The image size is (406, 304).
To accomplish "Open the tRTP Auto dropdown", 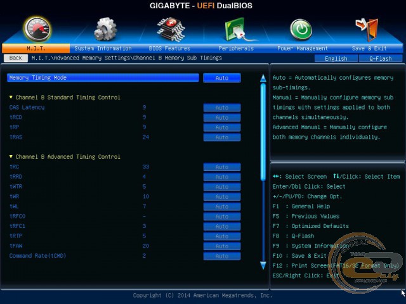I will (x=222, y=236).
